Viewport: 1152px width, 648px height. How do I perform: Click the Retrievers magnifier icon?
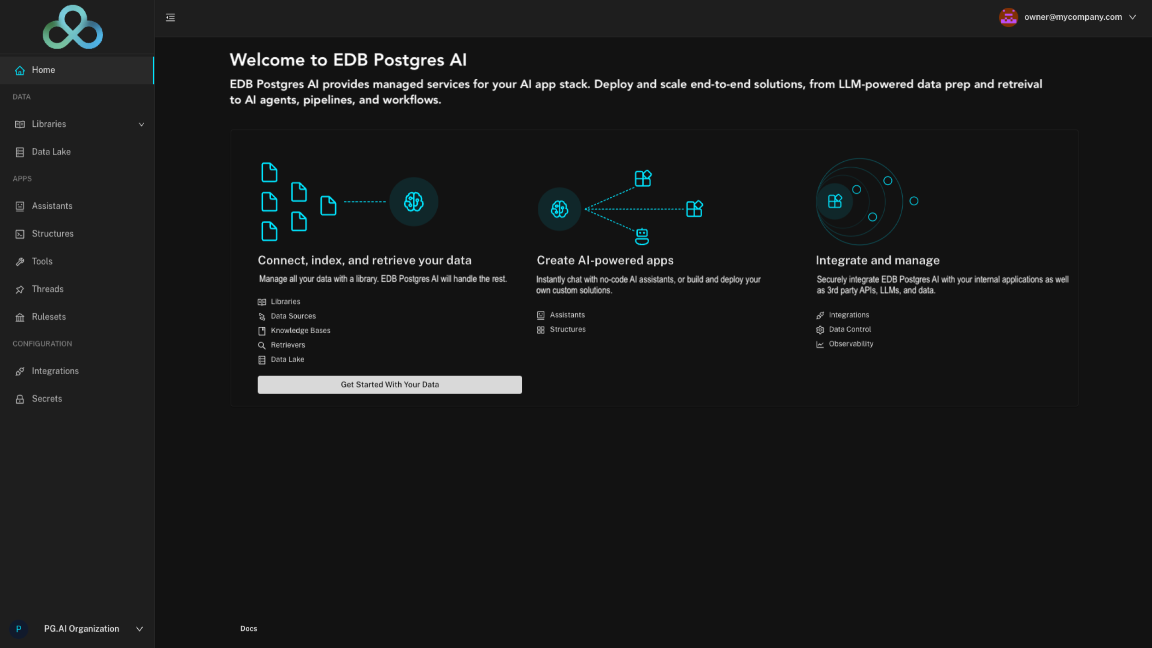click(x=262, y=345)
